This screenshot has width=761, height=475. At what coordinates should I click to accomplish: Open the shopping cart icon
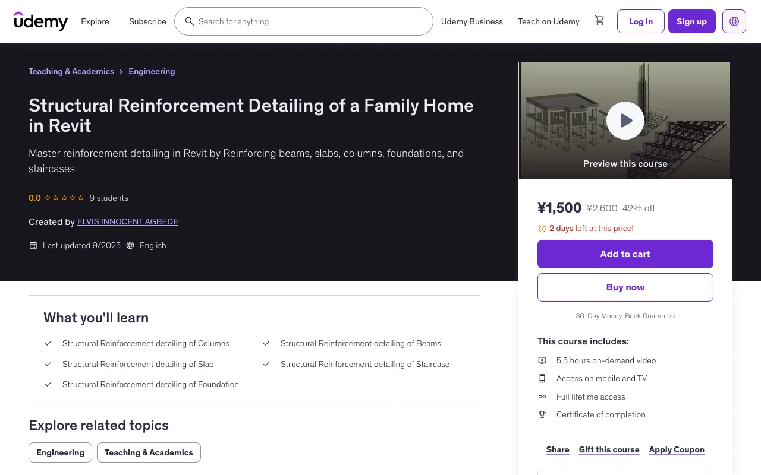[599, 21]
